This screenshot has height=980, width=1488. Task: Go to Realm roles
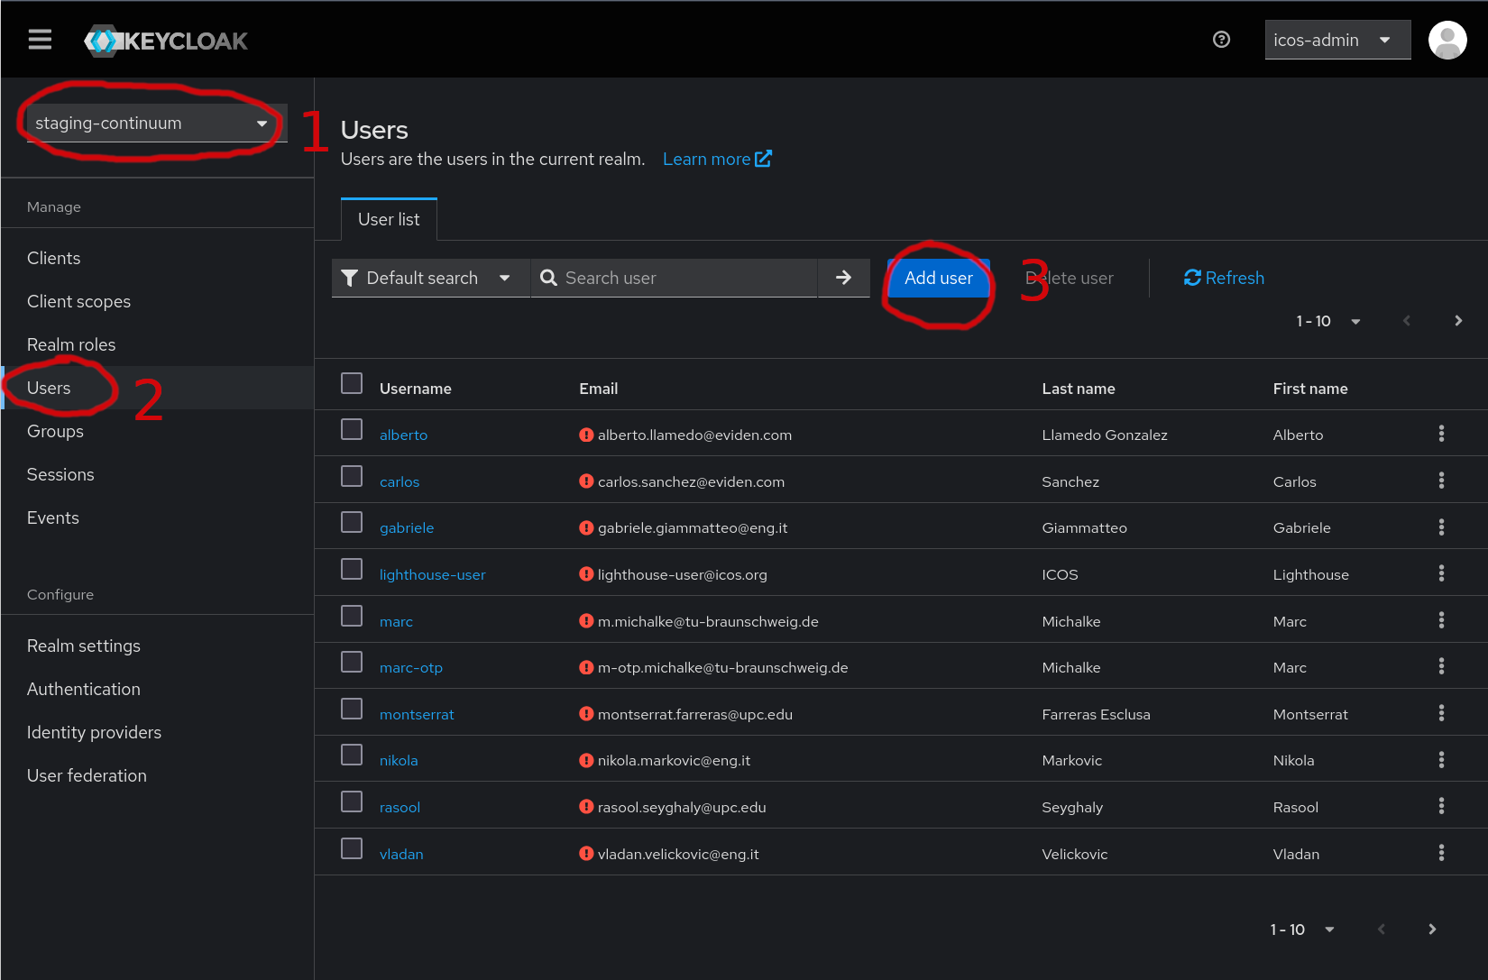(x=71, y=344)
